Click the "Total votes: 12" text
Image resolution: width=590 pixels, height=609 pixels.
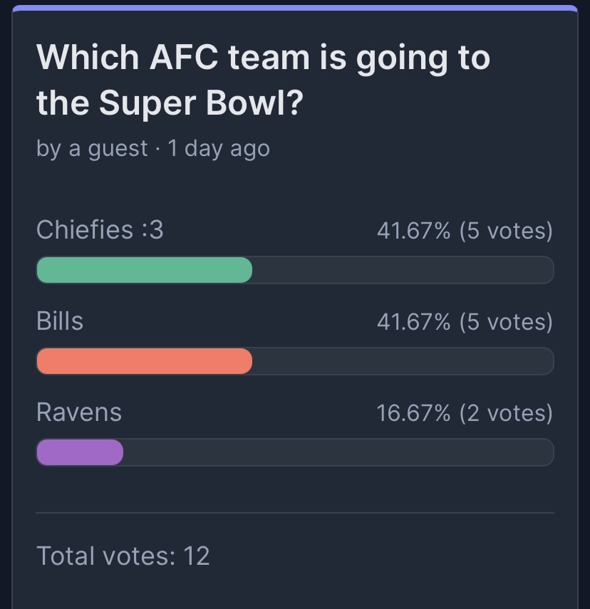click(123, 556)
